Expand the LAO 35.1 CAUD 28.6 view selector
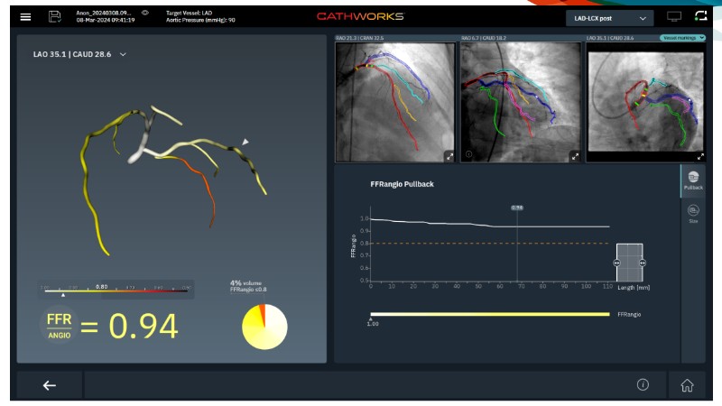 click(x=124, y=55)
